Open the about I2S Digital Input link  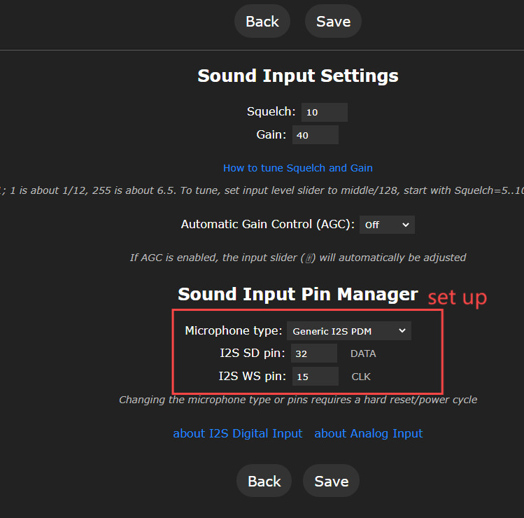pyautogui.click(x=237, y=433)
